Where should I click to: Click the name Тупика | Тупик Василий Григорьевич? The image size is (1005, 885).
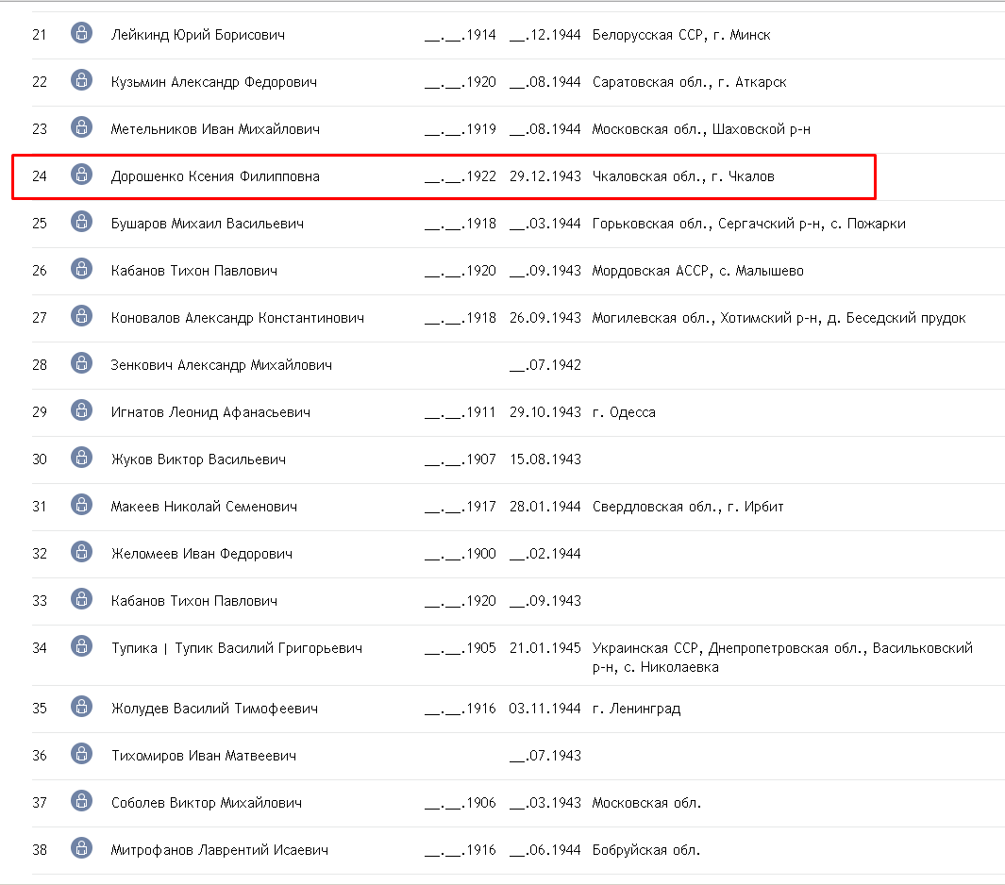(236, 648)
